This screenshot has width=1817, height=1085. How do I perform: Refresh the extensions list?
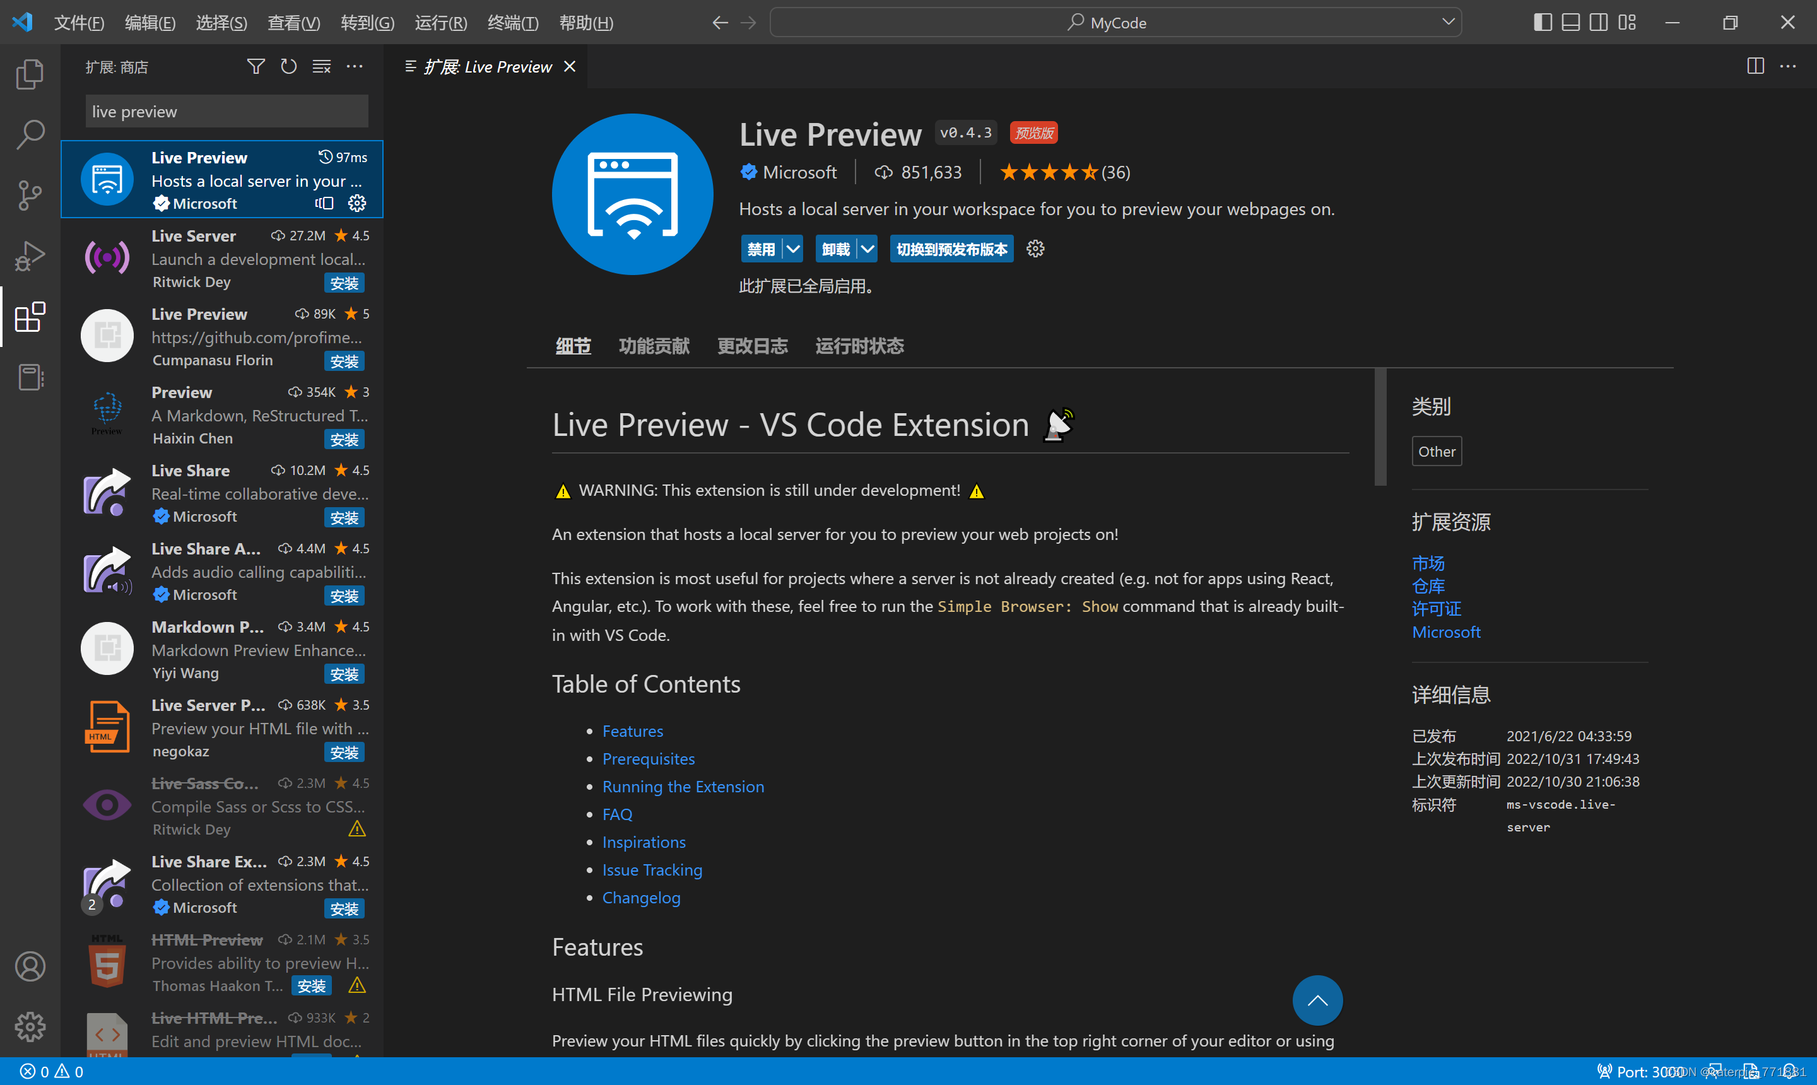[x=289, y=66]
